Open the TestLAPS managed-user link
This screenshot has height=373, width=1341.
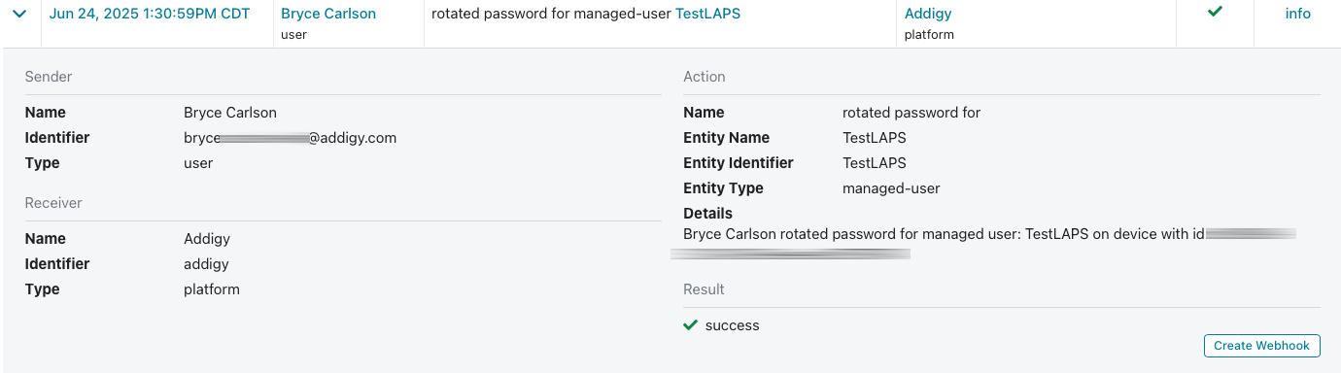(707, 14)
